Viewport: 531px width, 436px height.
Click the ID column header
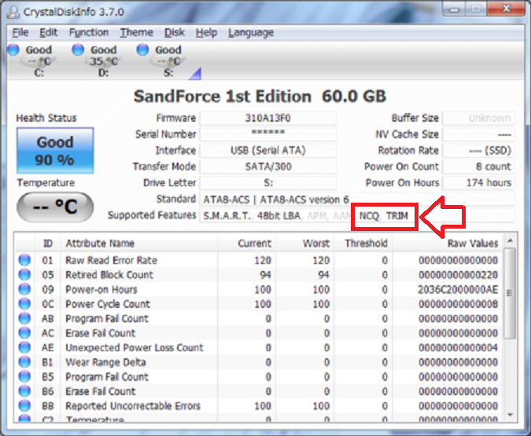[48, 244]
